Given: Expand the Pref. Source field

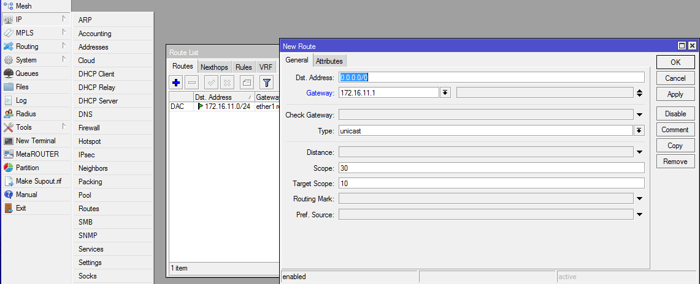Looking at the screenshot, I should [x=639, y=215].
